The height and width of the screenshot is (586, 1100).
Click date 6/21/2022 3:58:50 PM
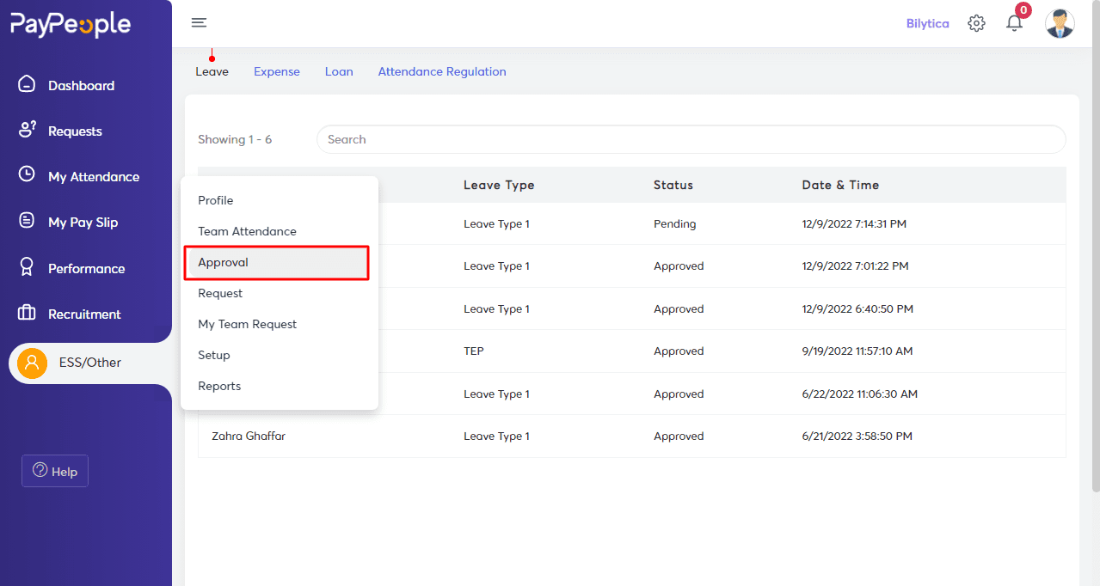857,436
